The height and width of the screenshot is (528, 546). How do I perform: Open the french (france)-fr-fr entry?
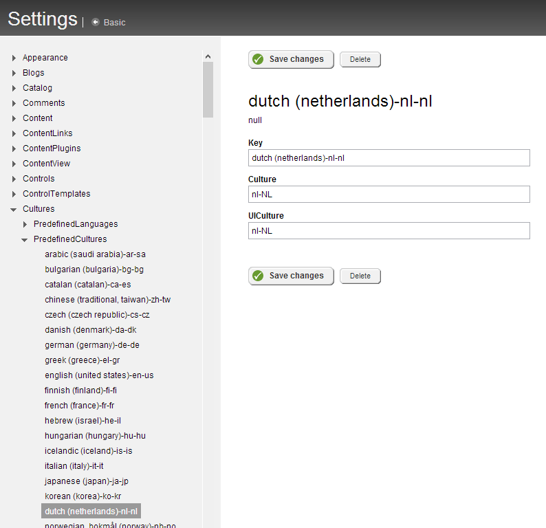point(79,406)
